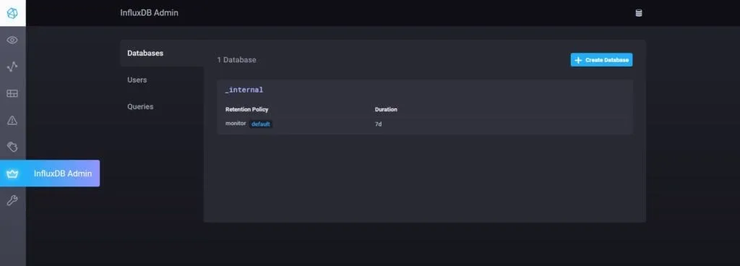This screenshot has height=266, width=740.
Task: Open the Dashboards grid icon
Action: coord(12,93)
